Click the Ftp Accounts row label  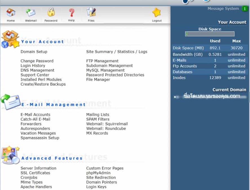[x=185, y=66]
